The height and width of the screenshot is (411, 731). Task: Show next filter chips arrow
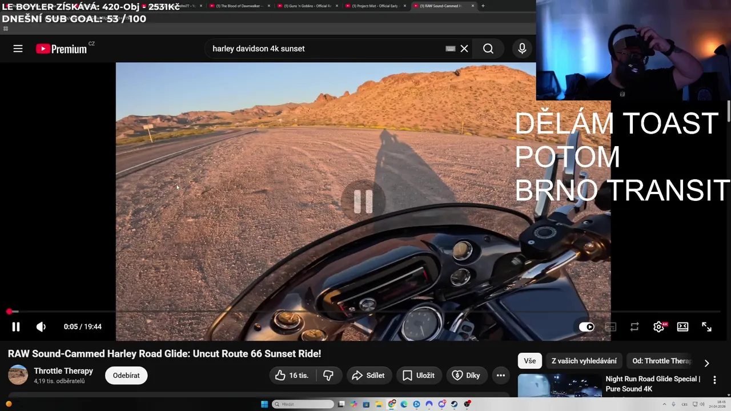[x=706, y=363]
